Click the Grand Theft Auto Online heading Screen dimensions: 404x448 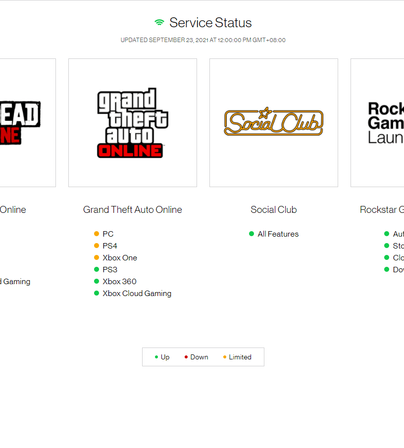coord(133,210)
